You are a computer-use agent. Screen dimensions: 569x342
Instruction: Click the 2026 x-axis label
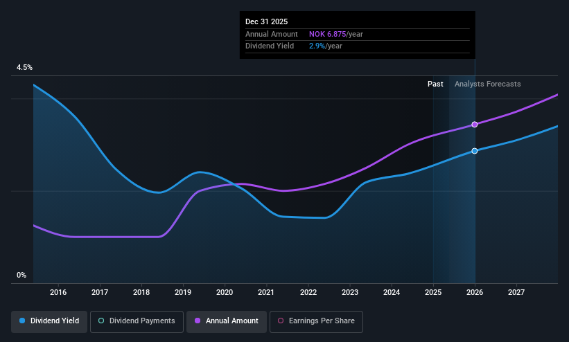(475, 292)
